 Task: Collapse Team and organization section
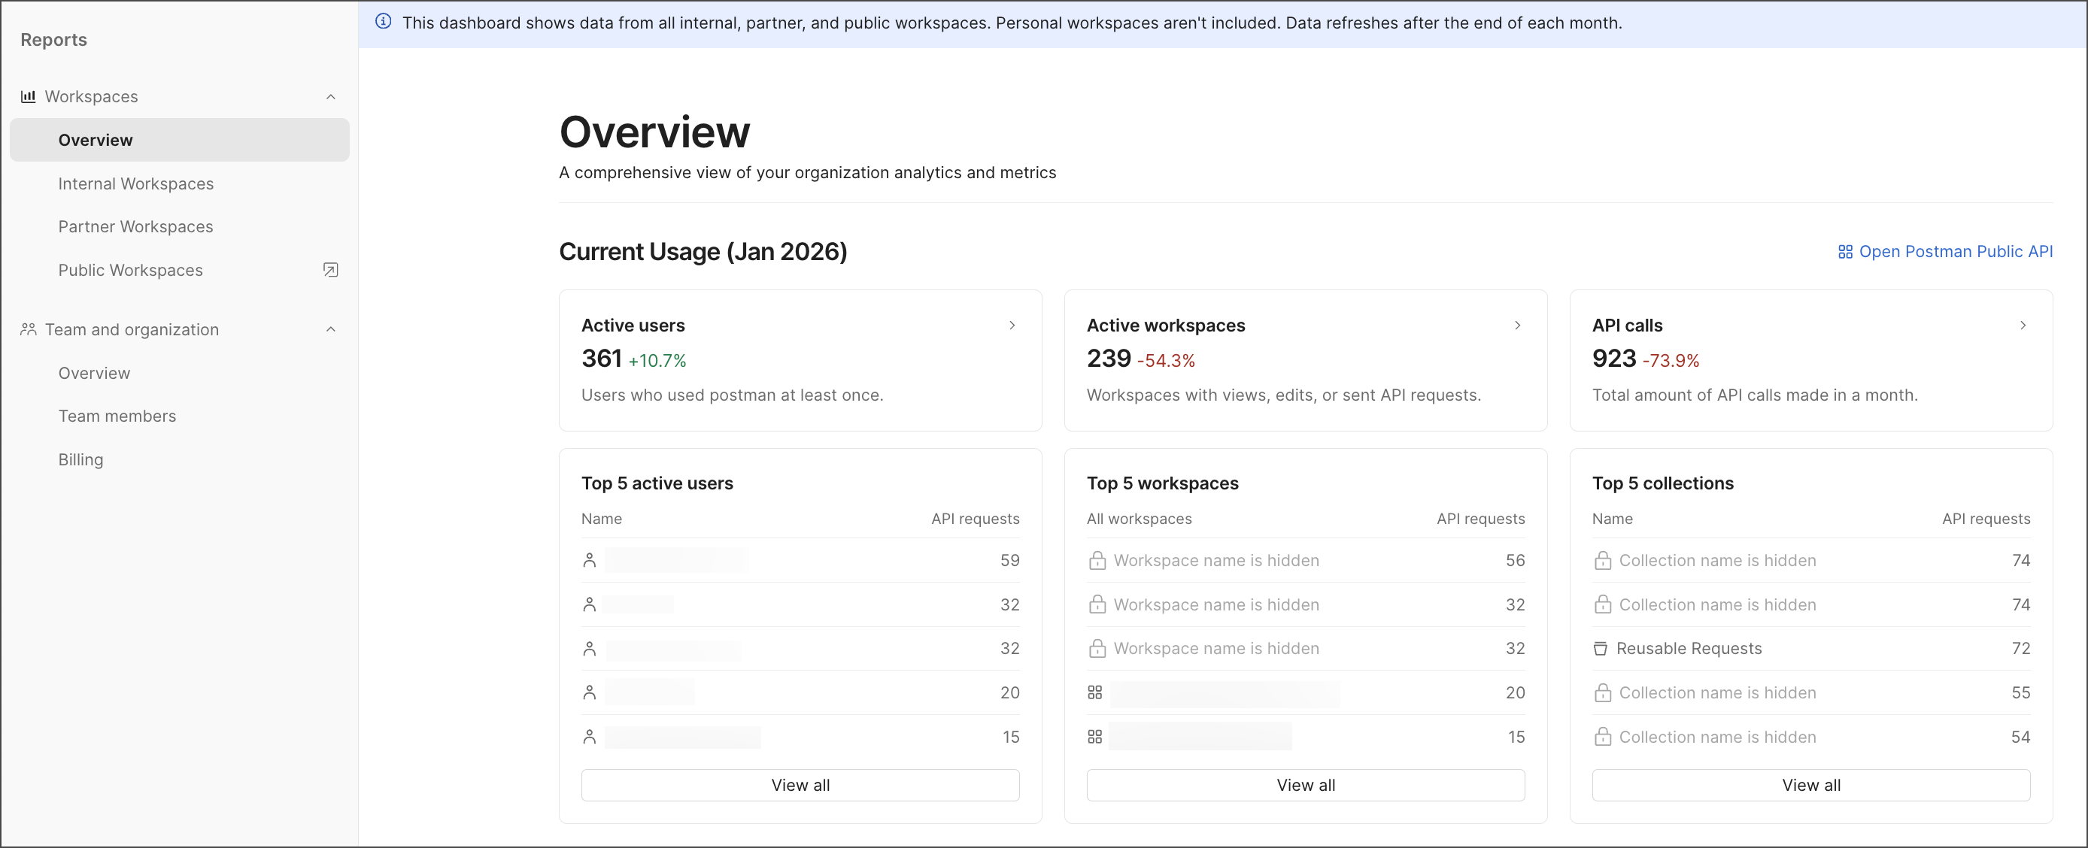(330, 329)
